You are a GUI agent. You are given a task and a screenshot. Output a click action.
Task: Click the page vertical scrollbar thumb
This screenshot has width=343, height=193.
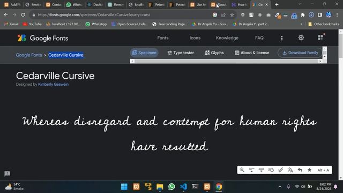(x=341, y=46)
